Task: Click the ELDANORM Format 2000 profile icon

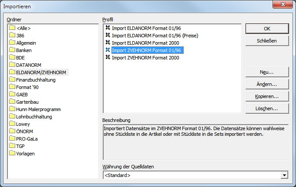Action: click(x=108, y=43)
